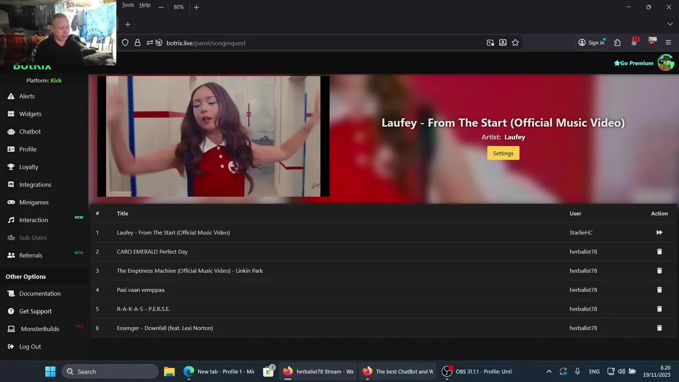Open the Help menu

[x=145, y=5]
